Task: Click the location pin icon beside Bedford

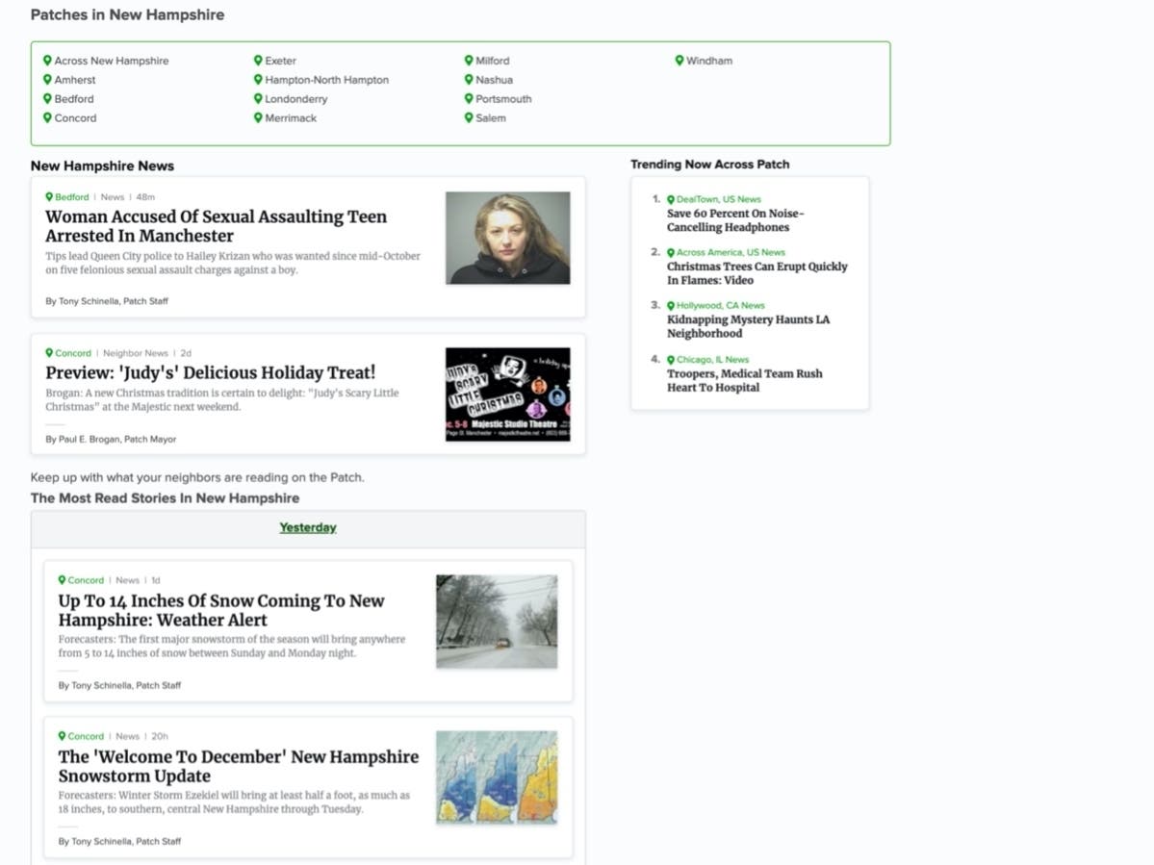Action: [x=46, y=98]
